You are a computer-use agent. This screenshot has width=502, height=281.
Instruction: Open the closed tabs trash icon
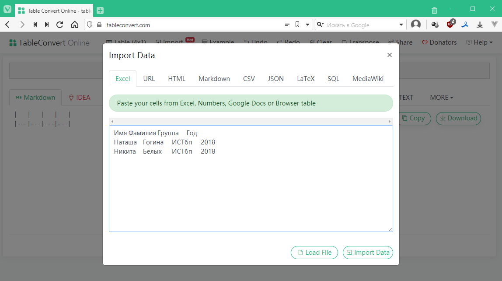(x=434, y=10)
